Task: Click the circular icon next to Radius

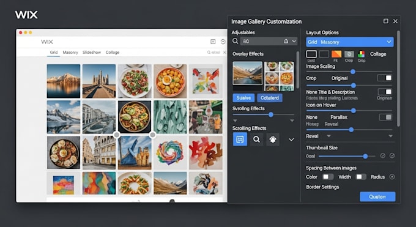Action: tap(392, 177)
